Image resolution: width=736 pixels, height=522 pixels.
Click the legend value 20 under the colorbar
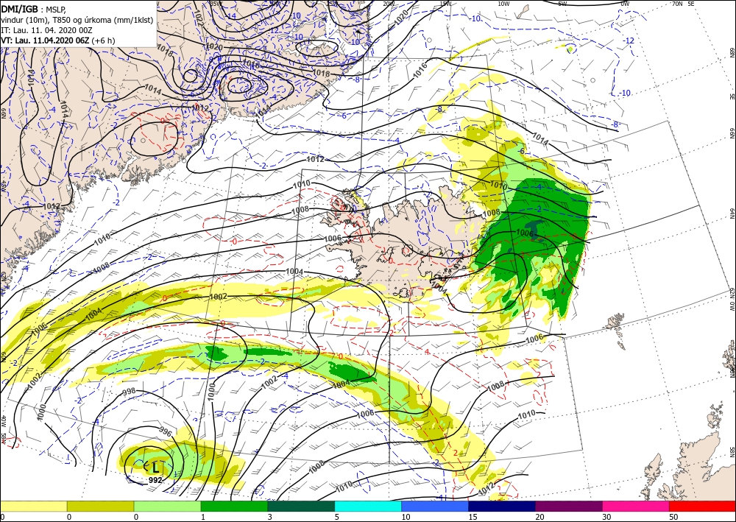pos(539,517)
